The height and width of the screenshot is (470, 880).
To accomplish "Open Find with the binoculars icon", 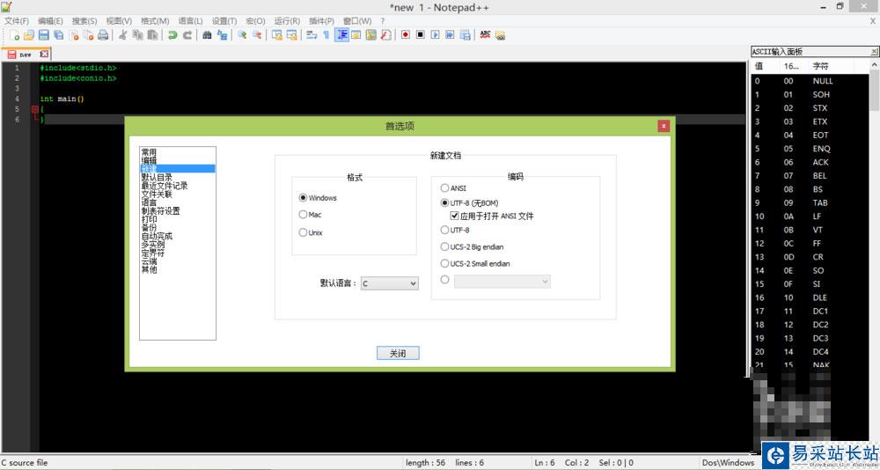I will (207, 35).
